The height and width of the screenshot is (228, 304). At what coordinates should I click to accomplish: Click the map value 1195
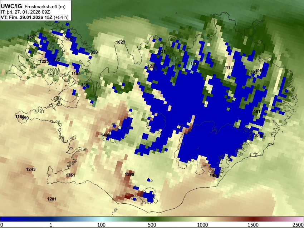point(76,73)
